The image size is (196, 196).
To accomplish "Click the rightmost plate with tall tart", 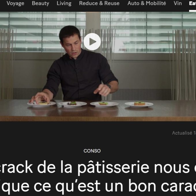I will pyautogui.click(x=139, y=104).
